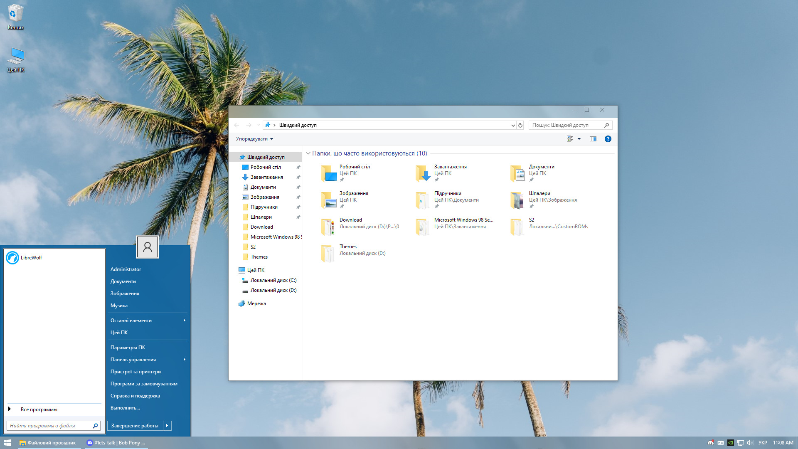The width and height of the screenshot is (798, 449).
Task: Click the refresh icon in address bar
Action: (520, 125)
